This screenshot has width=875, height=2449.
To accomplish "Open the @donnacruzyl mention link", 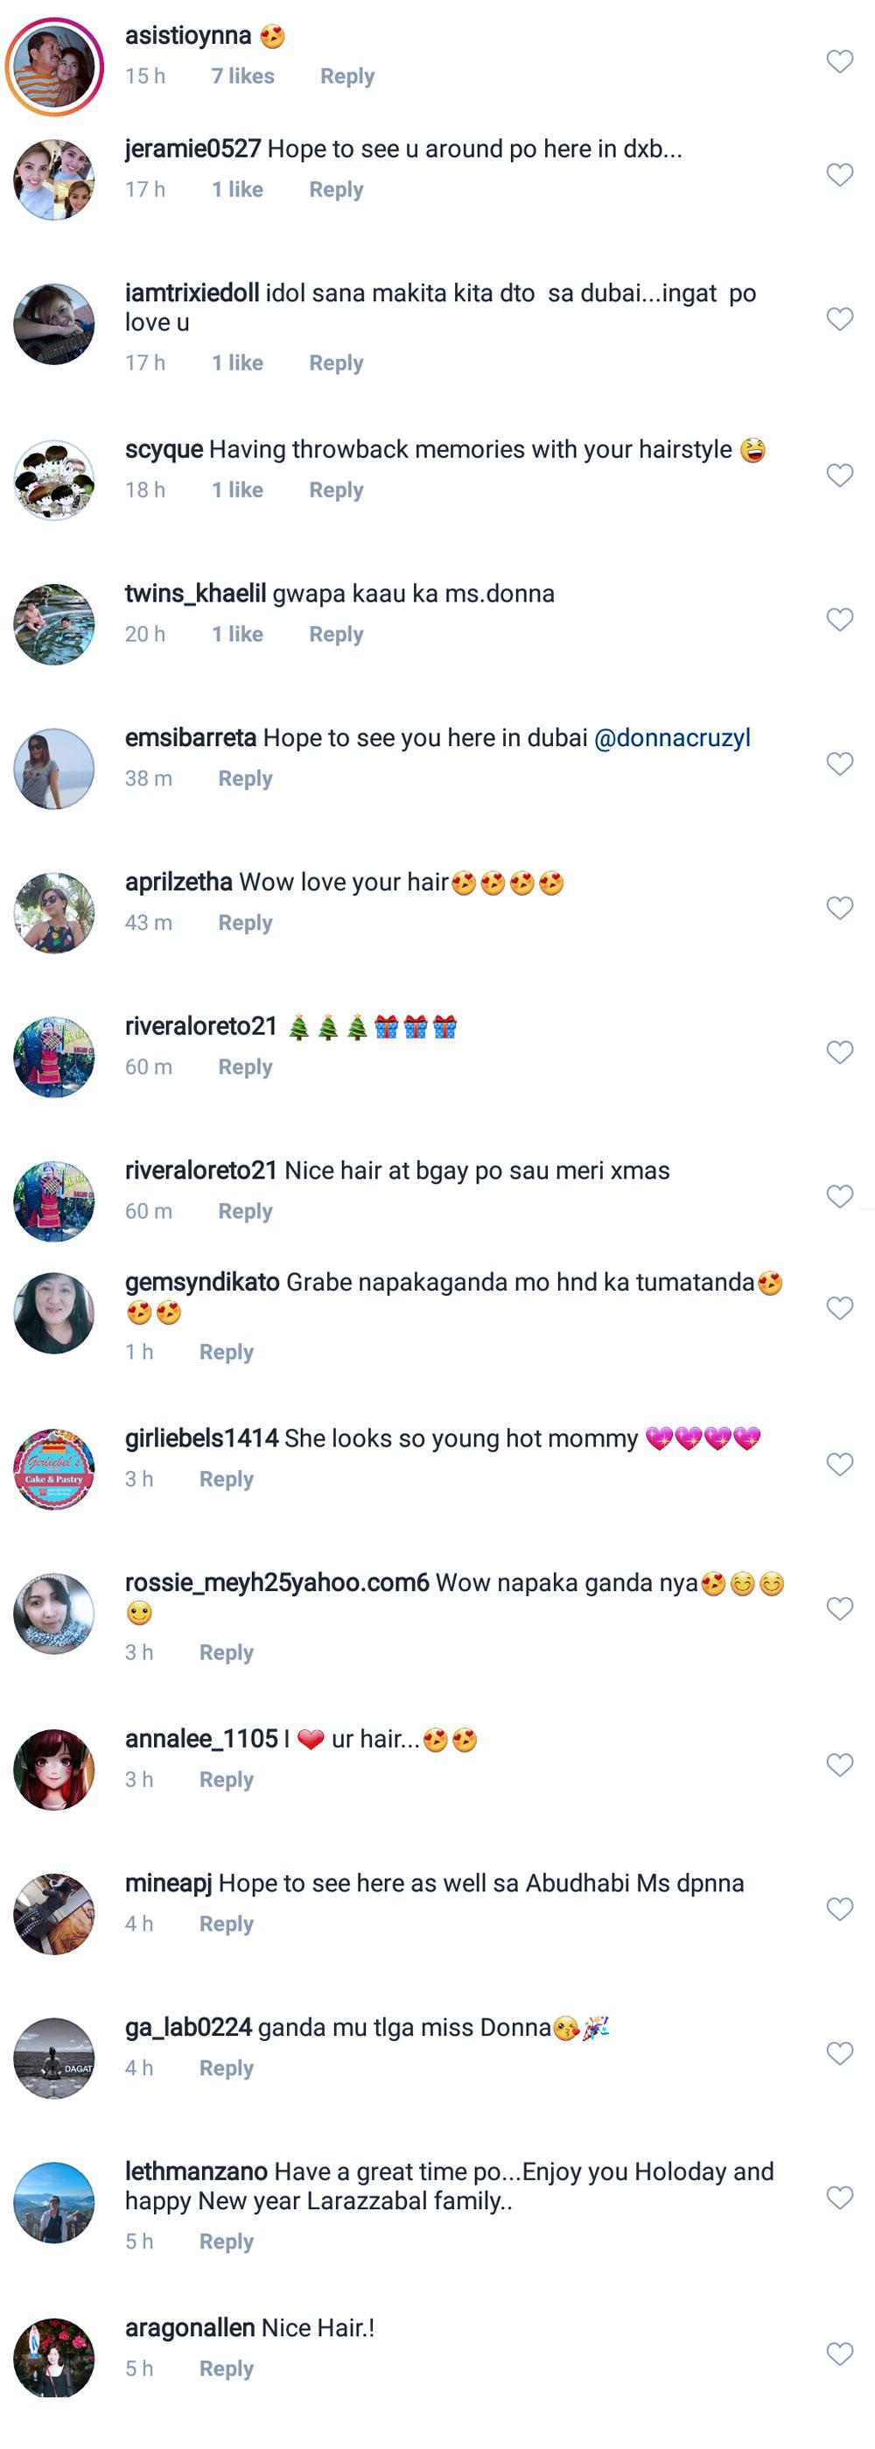I will [672, 738].
